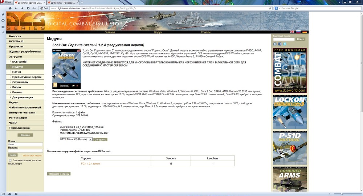Screen dimensions: 363x196
Task: Open the Документация submenu item
Action: (x=25, y=97)
